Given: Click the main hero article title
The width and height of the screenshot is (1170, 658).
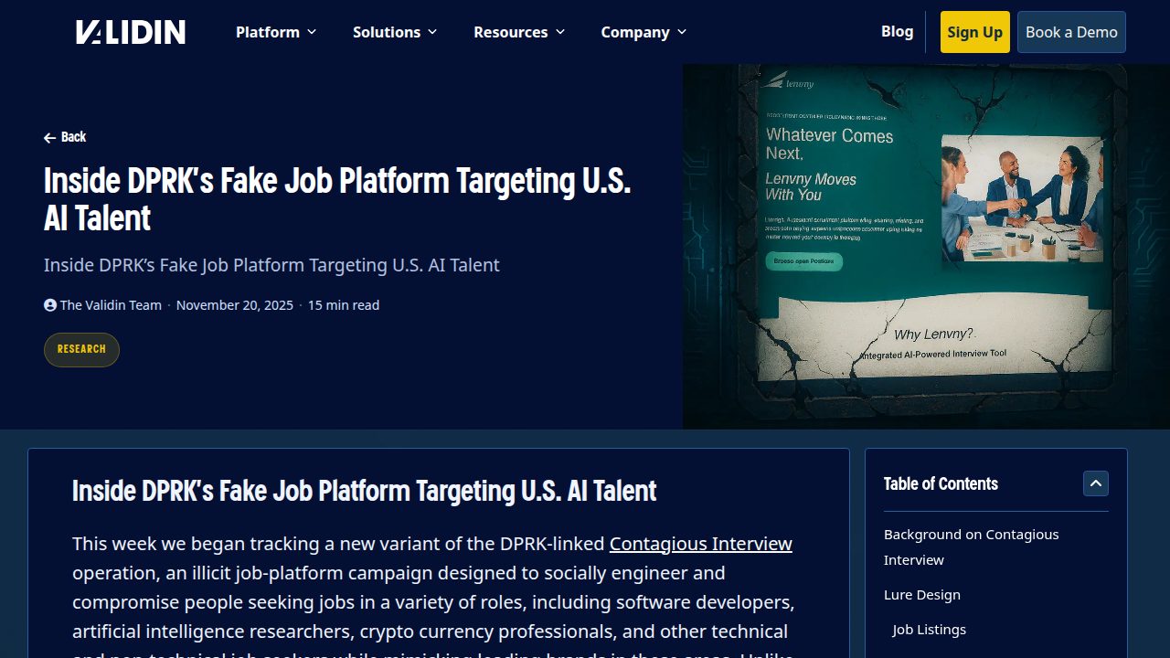Looking at the screenshot, I should (x=337, y=199).
